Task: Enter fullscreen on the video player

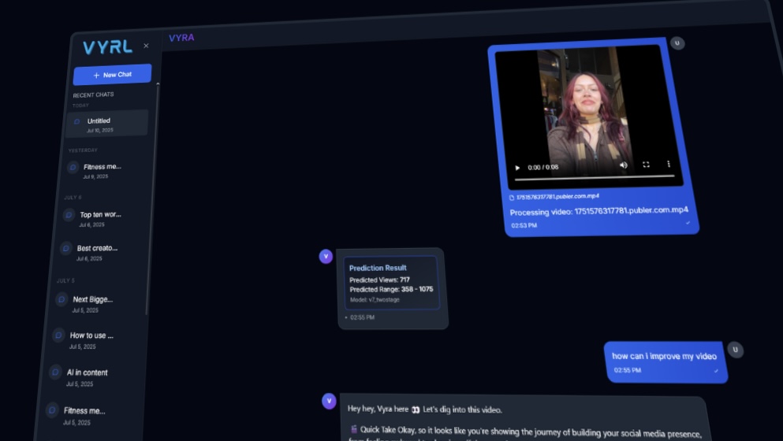Action: [x=646, y=164]
